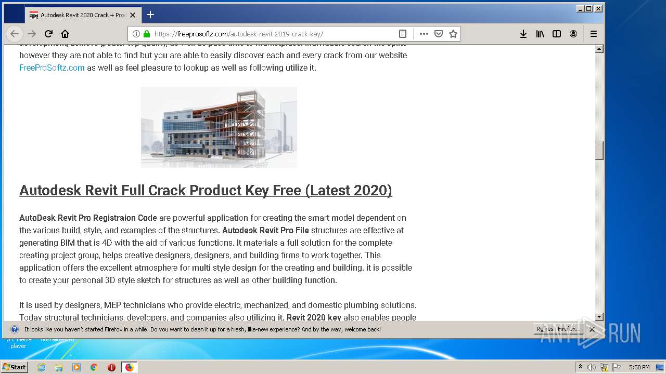This screenshot has height=374, width=666.
Task: Open page actions three-dot menu
Action: [424, 34]
